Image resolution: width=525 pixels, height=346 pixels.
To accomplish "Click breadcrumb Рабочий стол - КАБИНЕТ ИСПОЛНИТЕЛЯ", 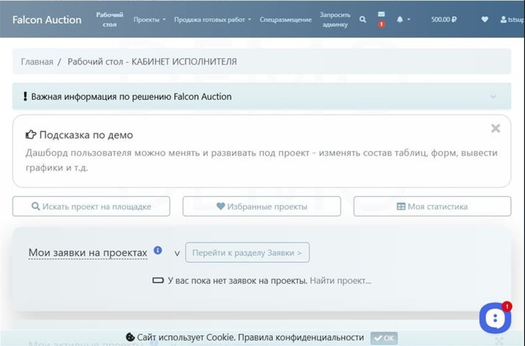I will click(x=152, y=62).
